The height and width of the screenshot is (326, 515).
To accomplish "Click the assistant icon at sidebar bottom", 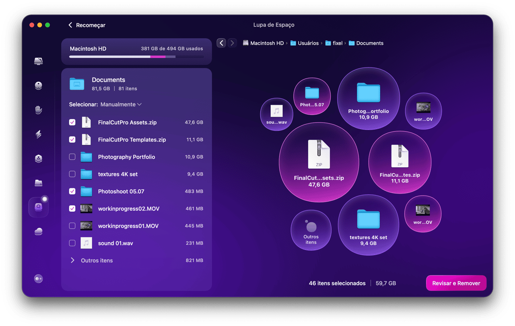I will [39, 279].
